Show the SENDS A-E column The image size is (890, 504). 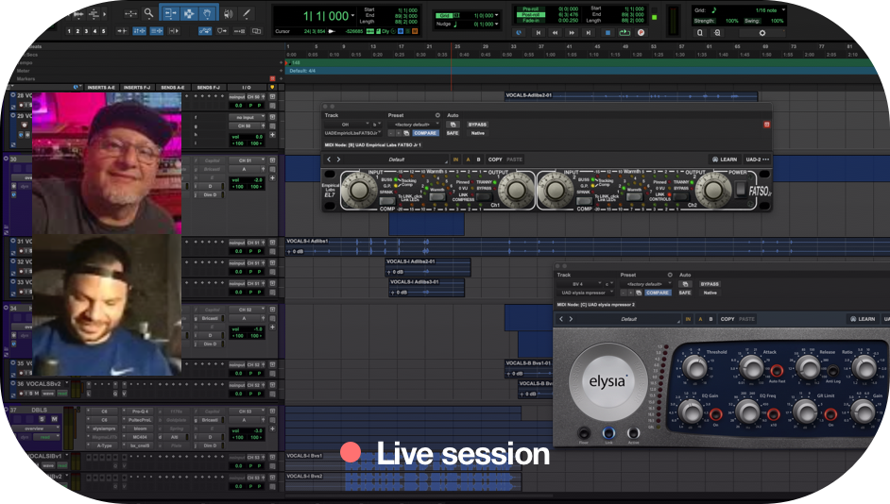[173, 88]
